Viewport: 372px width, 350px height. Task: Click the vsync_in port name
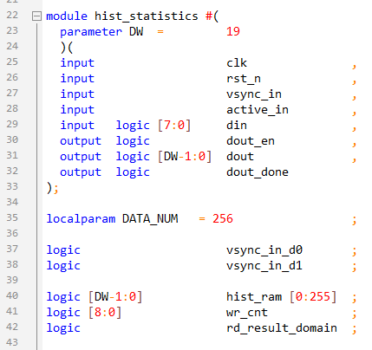pyautogui.click(x=254, y=94)
